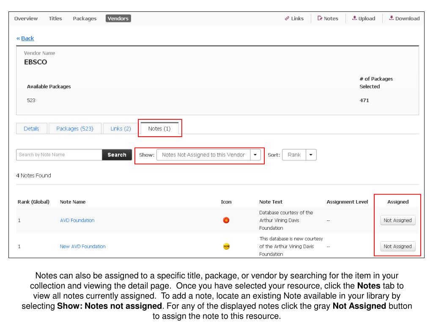The height and width of the screenshot is (325, 433).
Task: Switch to the Details tab
Action: pos(31,129)
